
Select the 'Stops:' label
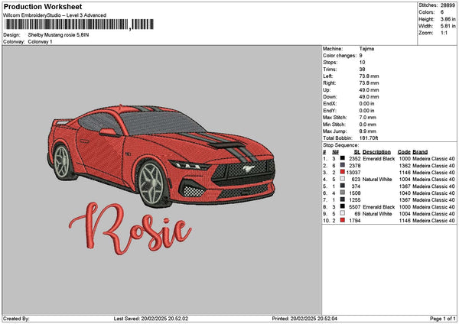pos(330,63)
